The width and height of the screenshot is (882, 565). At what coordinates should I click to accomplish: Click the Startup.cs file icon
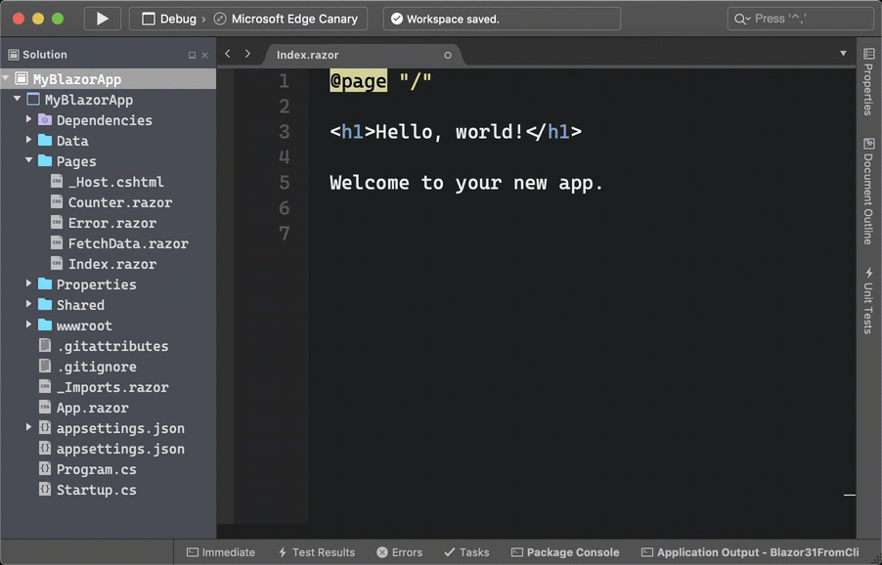pyautogui.click(x=45, y=489)
